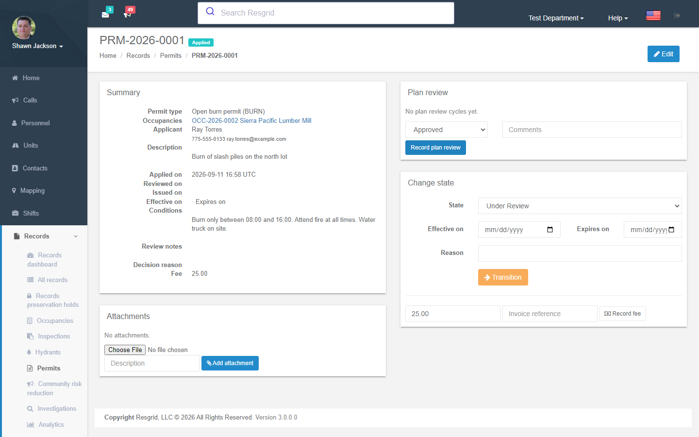Image resolution: width=699 pixels, height=437 pixels.
Task: Open Mapping in the sidebar
Action: click(x=33, y=191)
